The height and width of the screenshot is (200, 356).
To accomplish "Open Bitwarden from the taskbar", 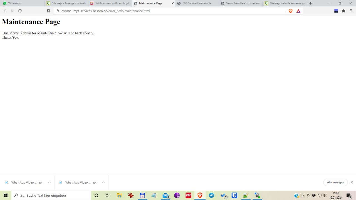I will click(x=234, y=195).
